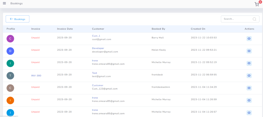Click the blue D profile avatar

[x=10, y=51]
